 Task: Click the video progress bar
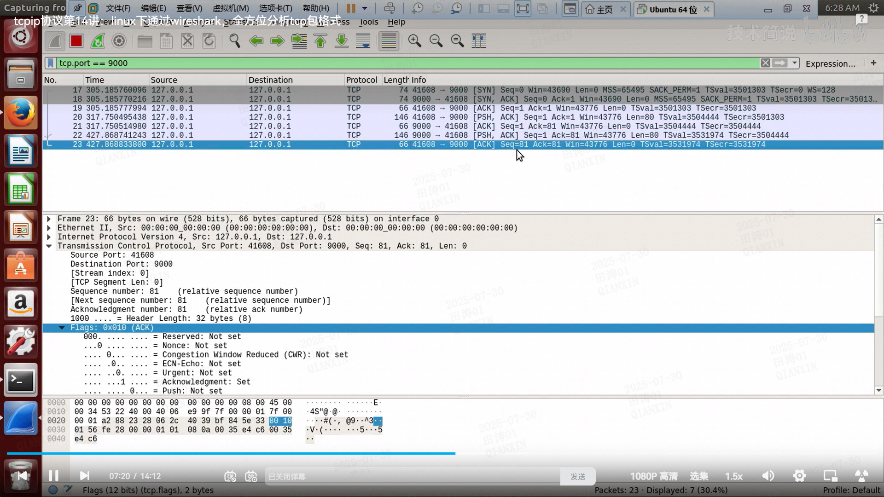click(276, 453)
